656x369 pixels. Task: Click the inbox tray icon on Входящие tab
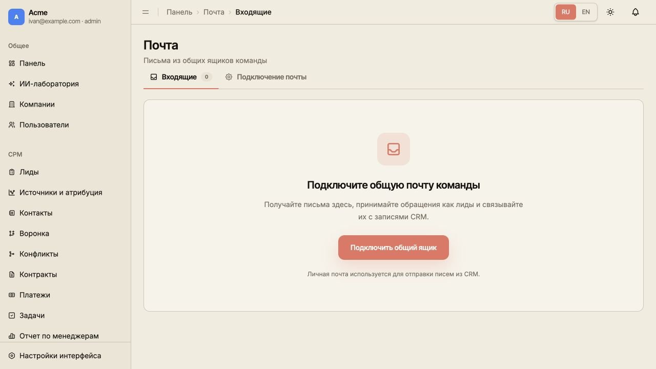pos(154,77)
